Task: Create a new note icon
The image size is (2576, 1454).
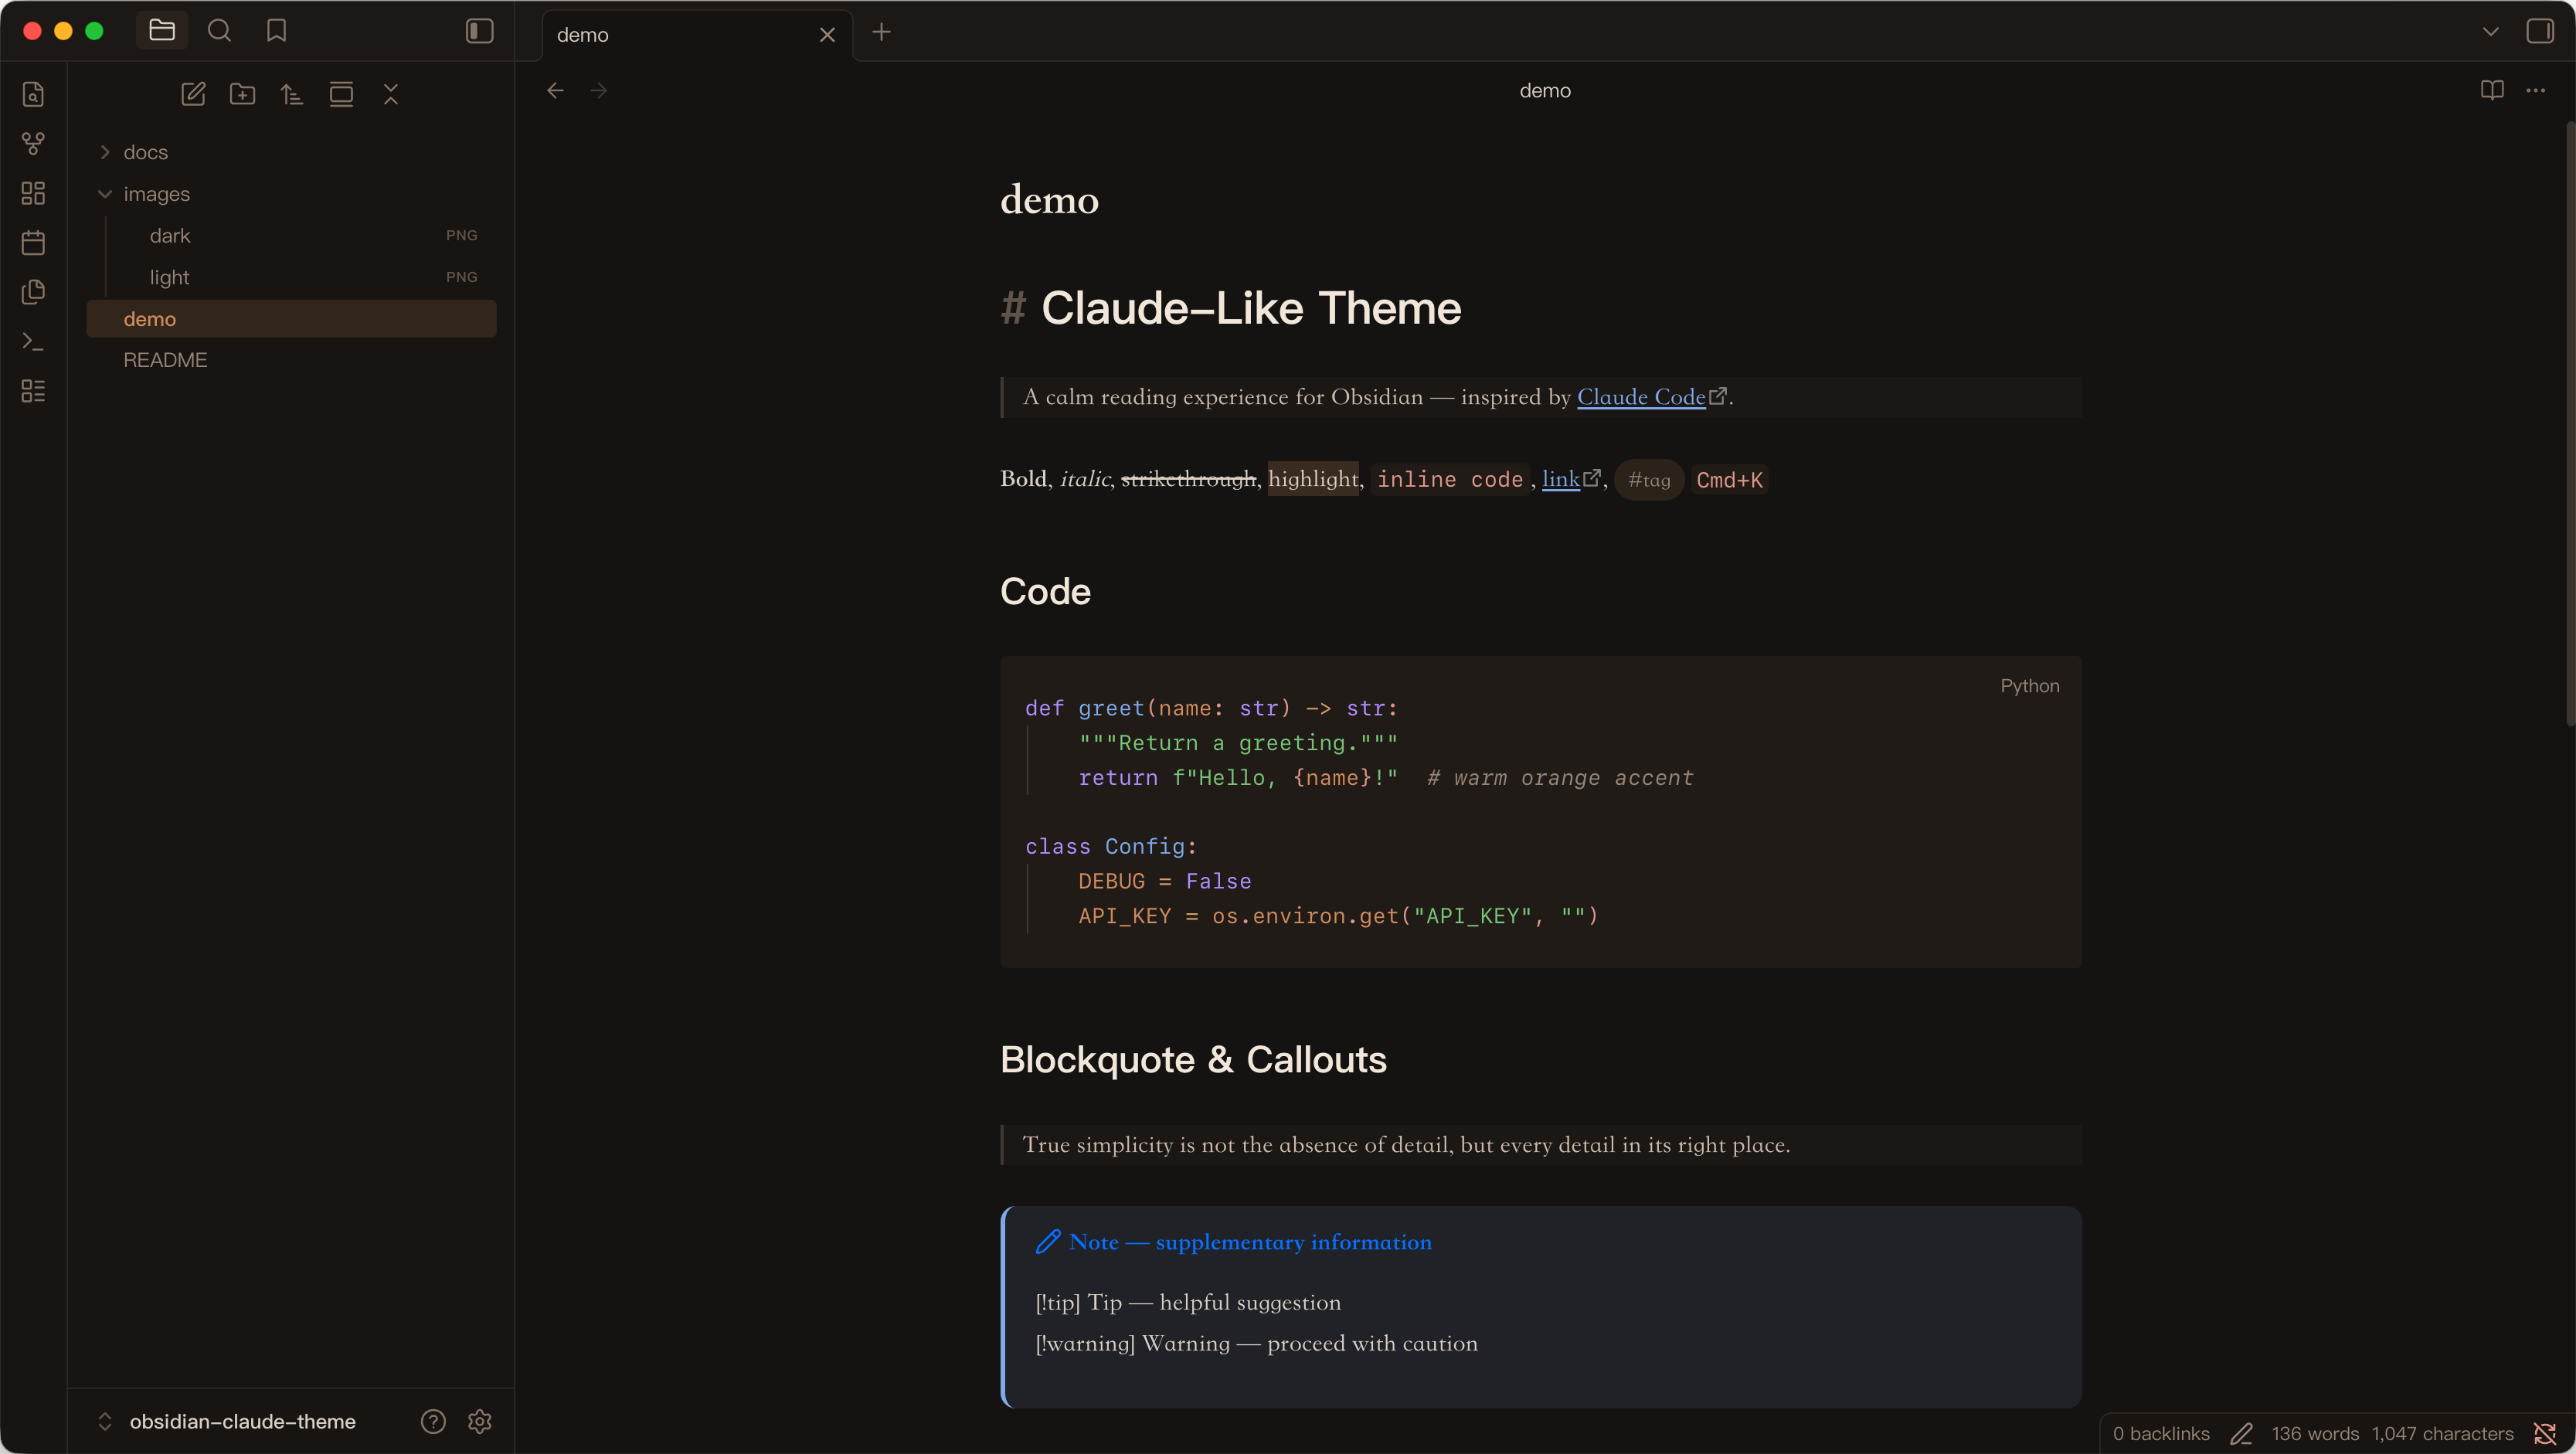Action: [193, 94]
